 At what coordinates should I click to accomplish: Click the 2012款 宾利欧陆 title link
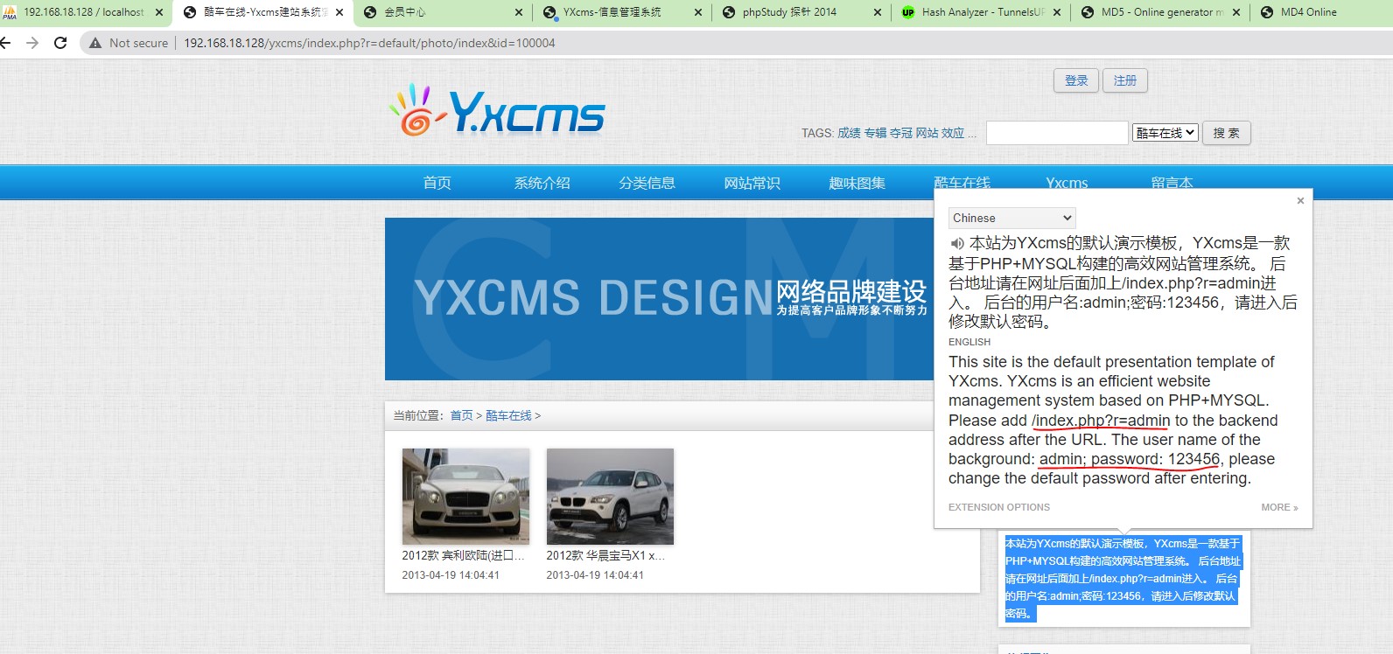coord(464,555)
